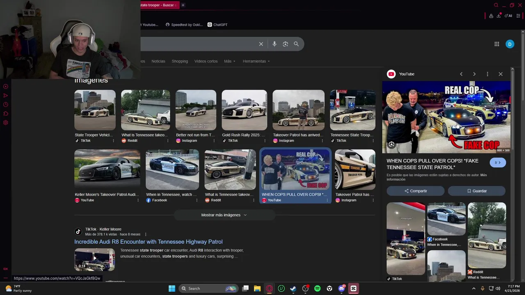The image size is (525, 295).
Task: Open options for What is Tennessee takeo... Reddit result
Action: [168, 141]
